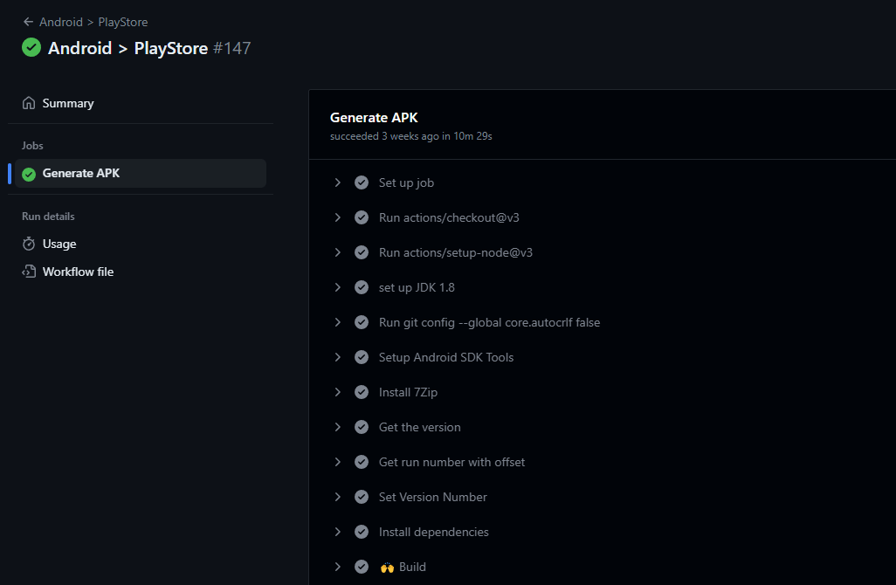The width and height of the screenshot is (896, 585).
Task: Click the back arrow icon beside Android > PlayStore
Action: (28, 22)
